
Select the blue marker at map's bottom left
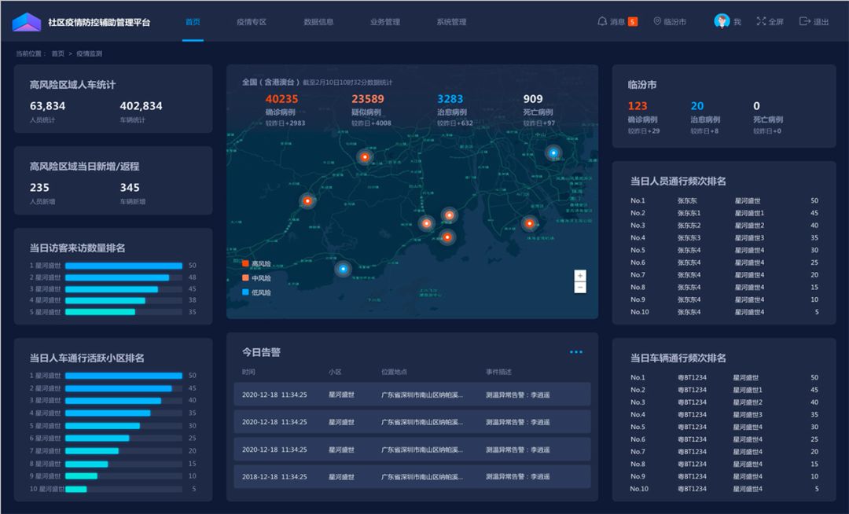tap(343, 269)
